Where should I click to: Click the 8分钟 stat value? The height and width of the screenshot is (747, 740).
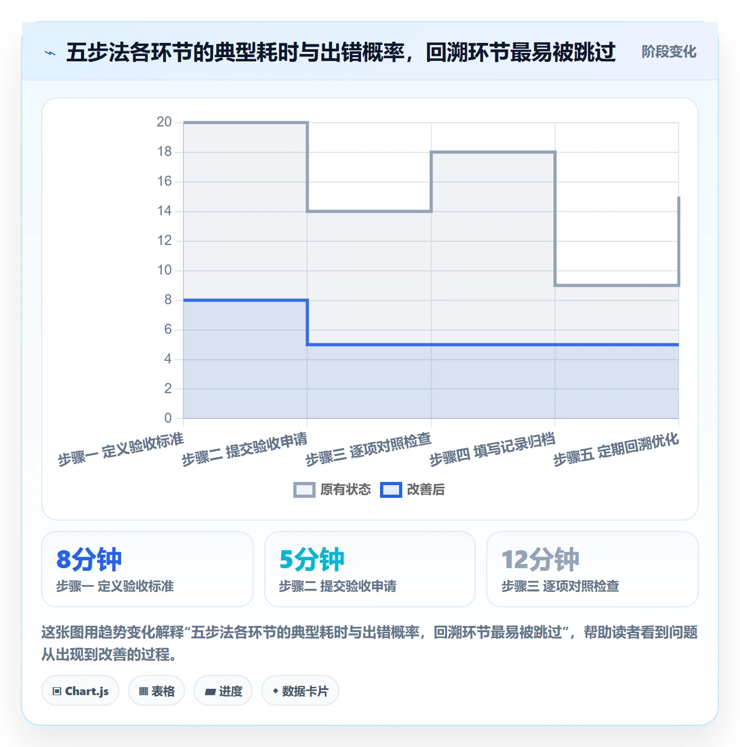coord(89,560)
